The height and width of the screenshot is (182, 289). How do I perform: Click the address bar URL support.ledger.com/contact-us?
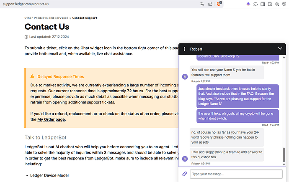[26, 4]
